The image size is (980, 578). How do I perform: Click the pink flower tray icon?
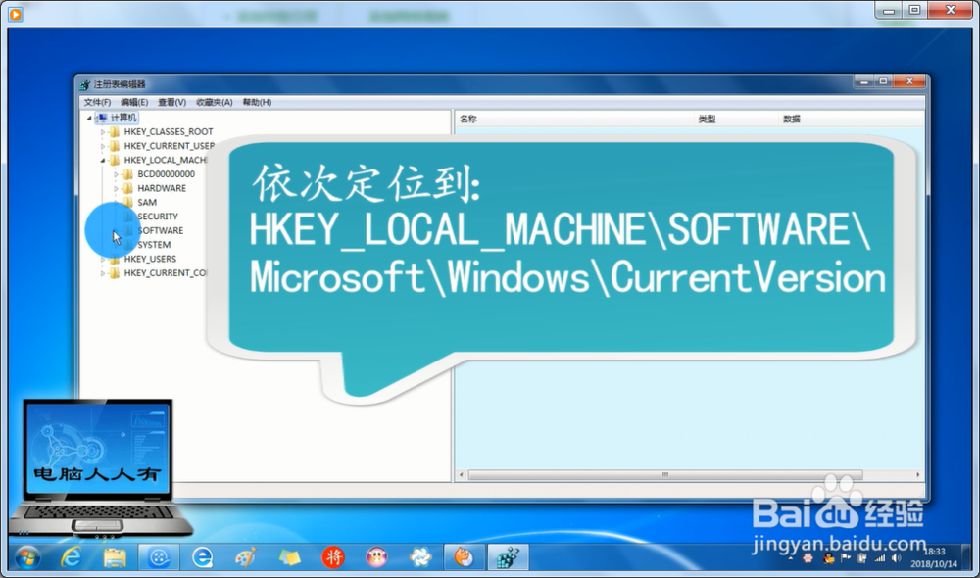(808, 558)
